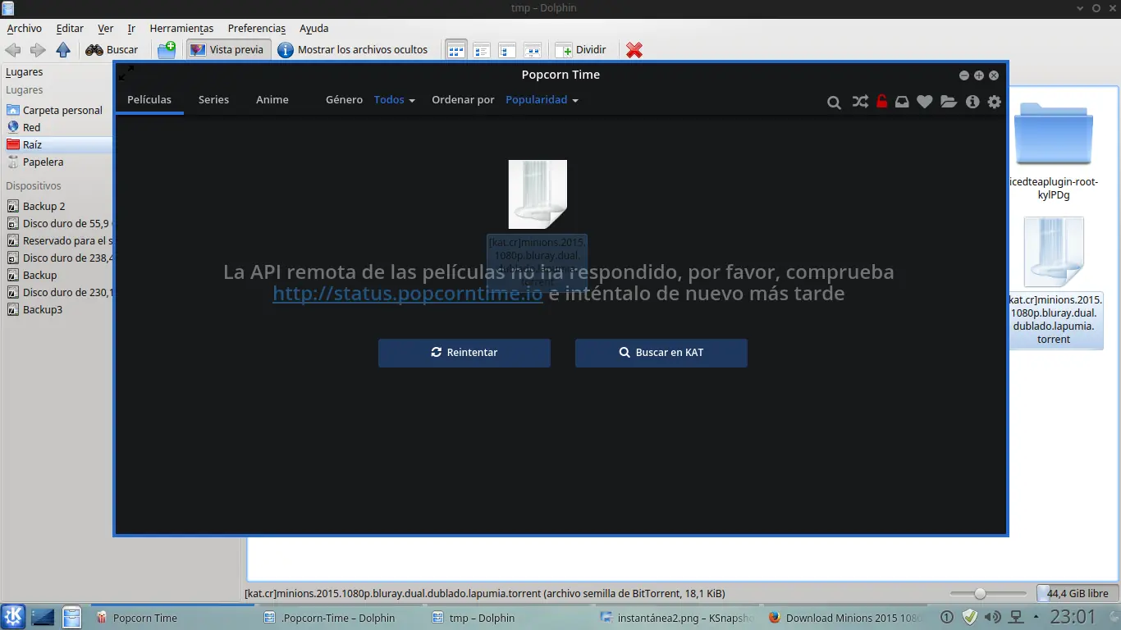Open the Ordenar por Popularidad dropdown
The image size is (1121, 630).
click(542, 100)
